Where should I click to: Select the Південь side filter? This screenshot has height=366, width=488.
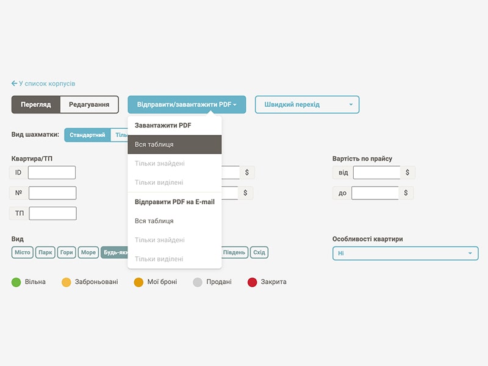pyautogui.click(x=235, y=253)
